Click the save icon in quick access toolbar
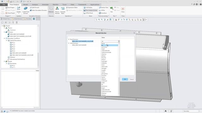202x113 pixels. 11,1
